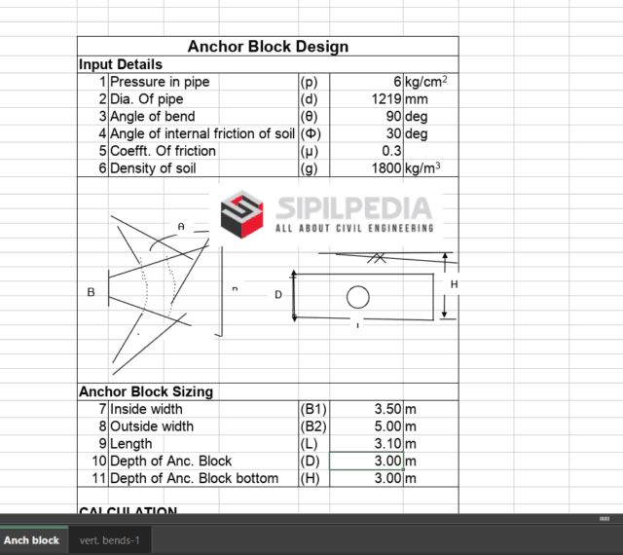Screen dimensions: 623x555
Task: Switch to the 'vert. bends-1' sheet tab
Action: tap(110, 540)
